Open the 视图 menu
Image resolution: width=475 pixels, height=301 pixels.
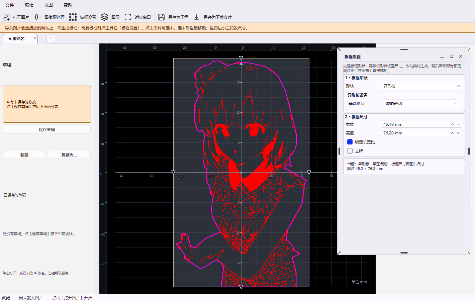pyautogui.click(x=49, y=5)
